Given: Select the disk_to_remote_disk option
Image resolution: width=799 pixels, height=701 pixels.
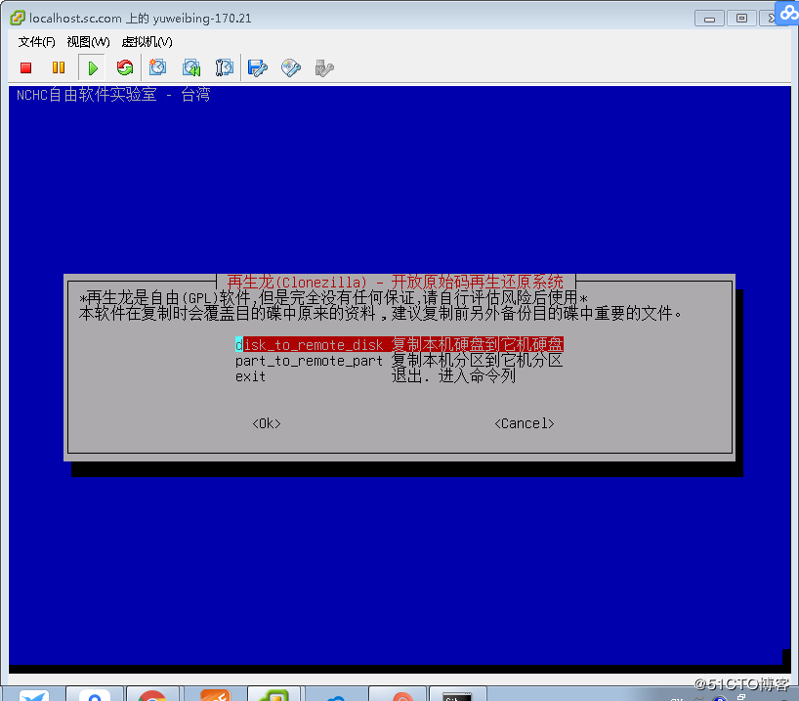Looking at the screenshot, I should tap(399, 345).
